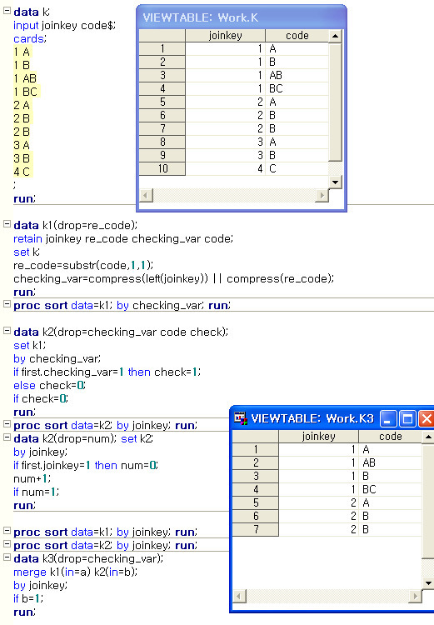
Task: Click code cell 'BC' in Work.K row 4
Action: tap(297, 88)
